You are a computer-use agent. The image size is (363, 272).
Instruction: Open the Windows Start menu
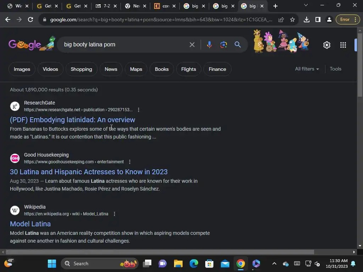tap(52, 263)
